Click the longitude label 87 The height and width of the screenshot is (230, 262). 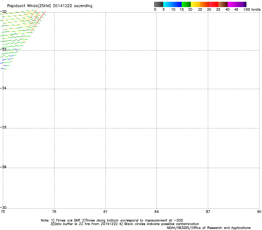point(208,212)
